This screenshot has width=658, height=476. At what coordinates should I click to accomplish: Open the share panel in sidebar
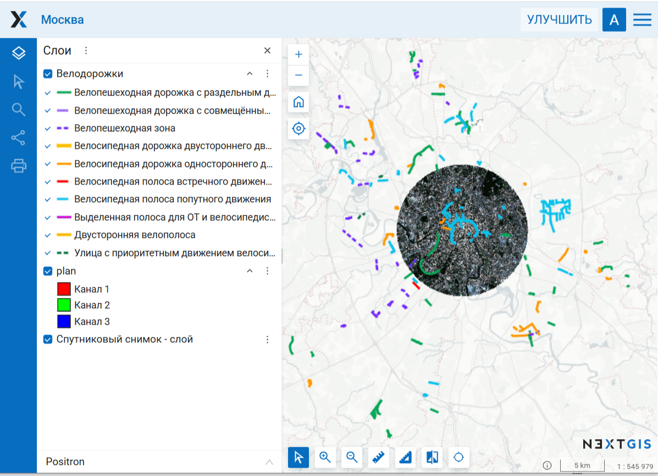coord(19,137)
